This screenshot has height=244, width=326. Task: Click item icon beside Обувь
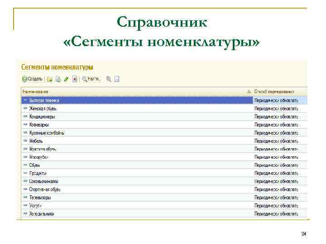pos(25,165)
